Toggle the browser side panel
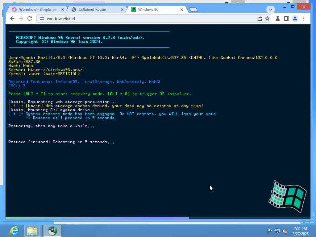Viewport: 316px width, 237px height. point(286,19)
